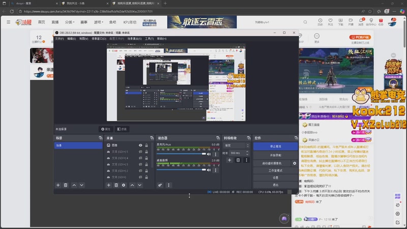Viewport: 407px width, 229px height.
Task: Open the 停靠窗口(D) menu in OBS
Action: 99,39
